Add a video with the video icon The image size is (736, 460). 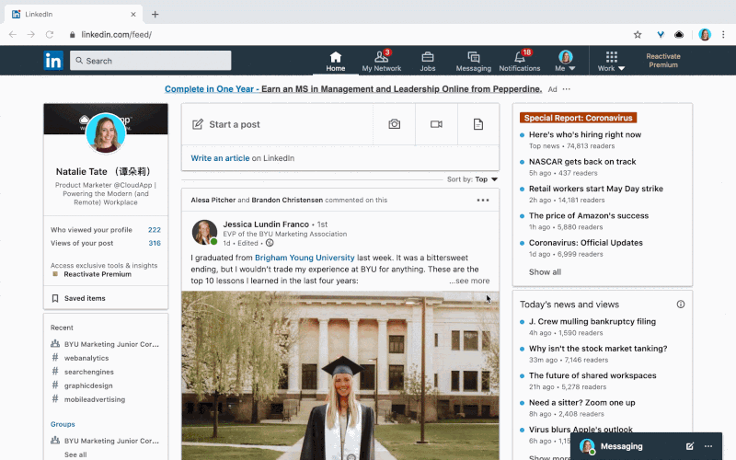[436, 124]
